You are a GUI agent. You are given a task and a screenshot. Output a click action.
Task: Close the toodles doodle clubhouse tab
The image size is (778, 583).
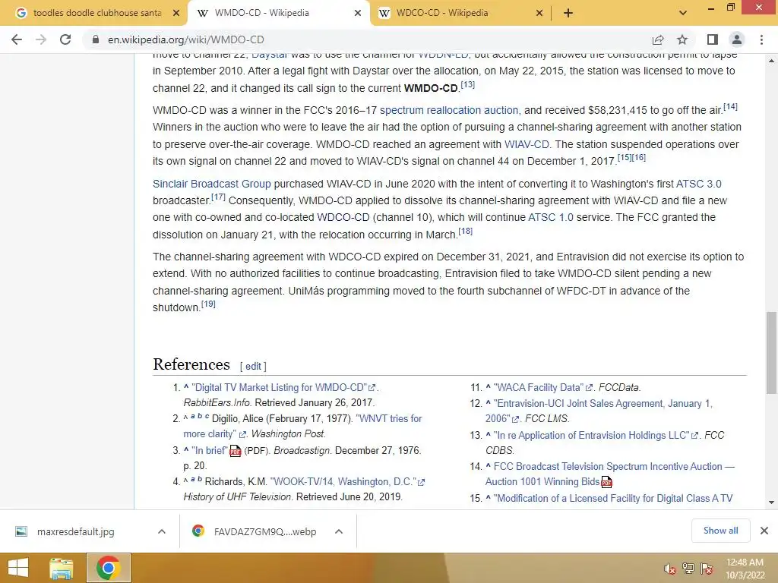[x=176, y=13]
